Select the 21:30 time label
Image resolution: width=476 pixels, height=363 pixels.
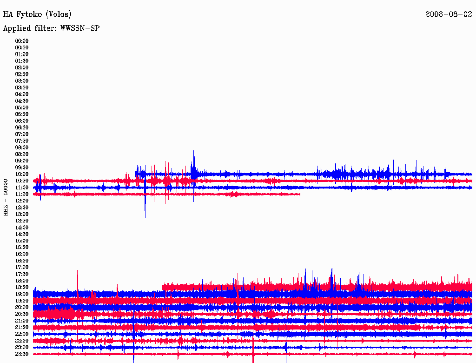(22, 328)
